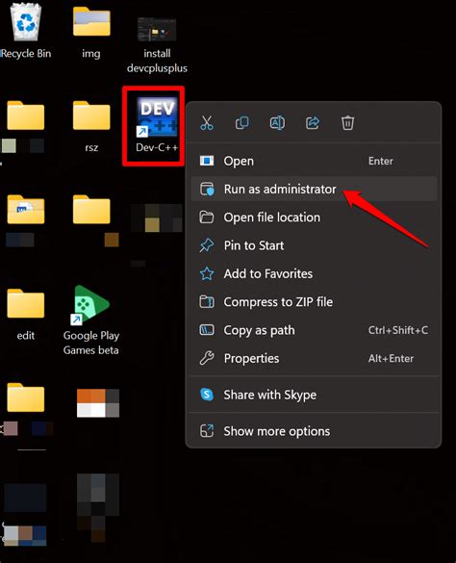Select Run as administrator
The width and height of the screenshot is (456, 563).
point(313,189)
